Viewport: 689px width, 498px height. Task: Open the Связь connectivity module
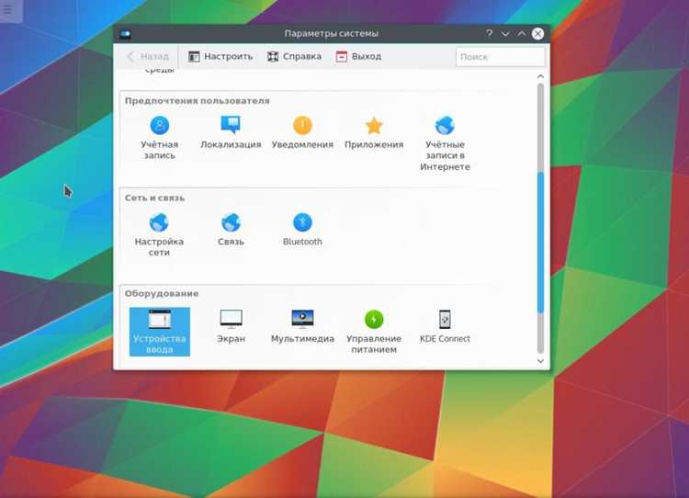click(x=231, y=230)
